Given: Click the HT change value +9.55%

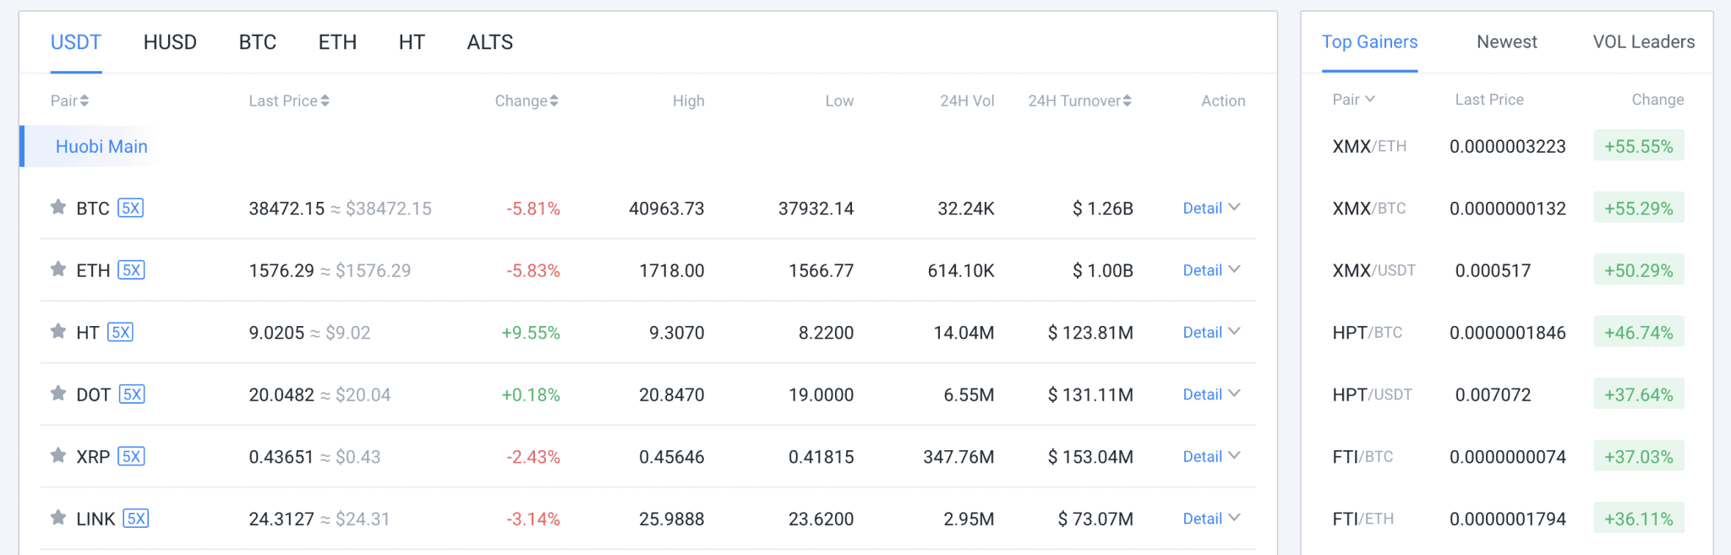Looking at the screenshot, I should 531,333.
